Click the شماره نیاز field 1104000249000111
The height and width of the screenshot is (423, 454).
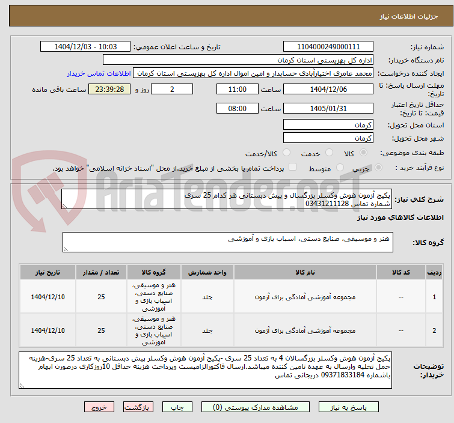tap(328, 47)
